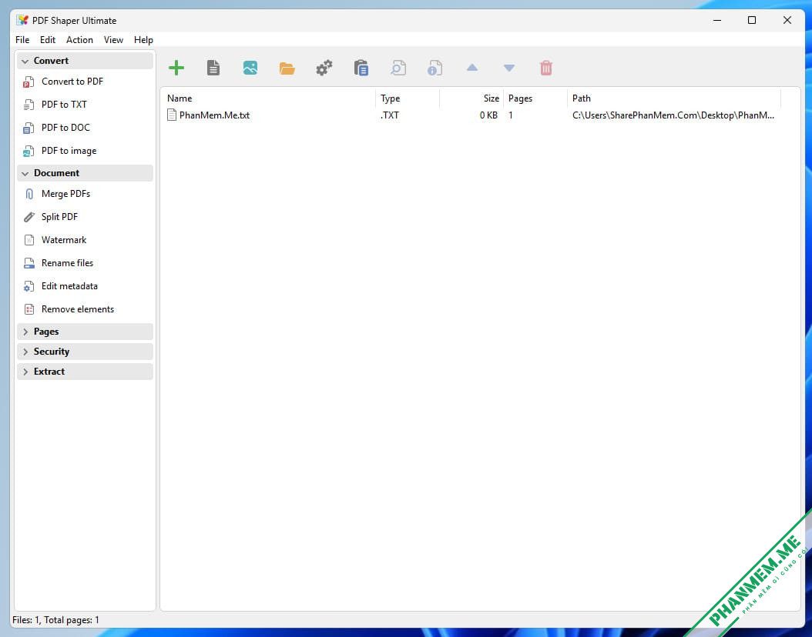Image resolution: width=812 pixels, height=637 pixels.
Task: Click the Extract section title text
Action: click(x=49, y=372)
